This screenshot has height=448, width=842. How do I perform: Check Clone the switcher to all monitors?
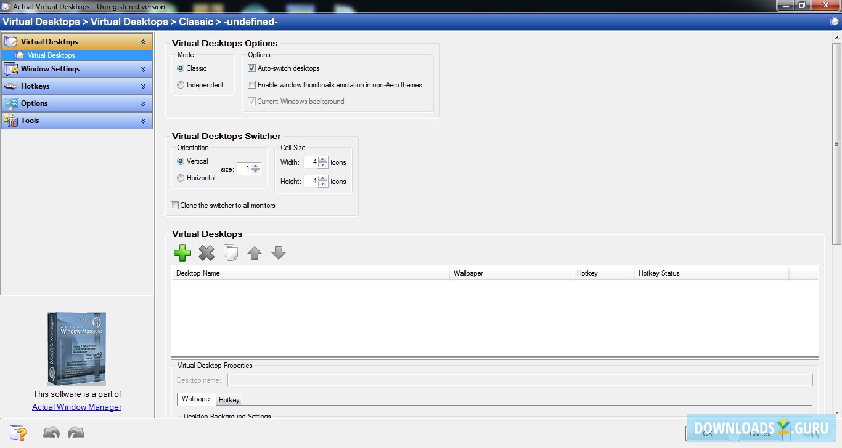tap(174, 205)
